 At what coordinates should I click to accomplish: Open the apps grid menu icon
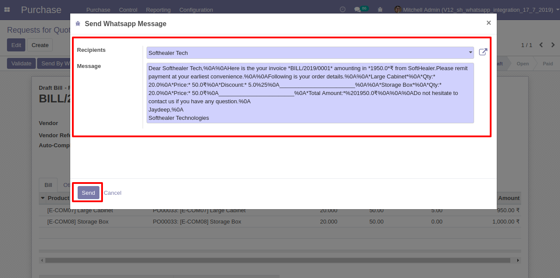[7, 10]
